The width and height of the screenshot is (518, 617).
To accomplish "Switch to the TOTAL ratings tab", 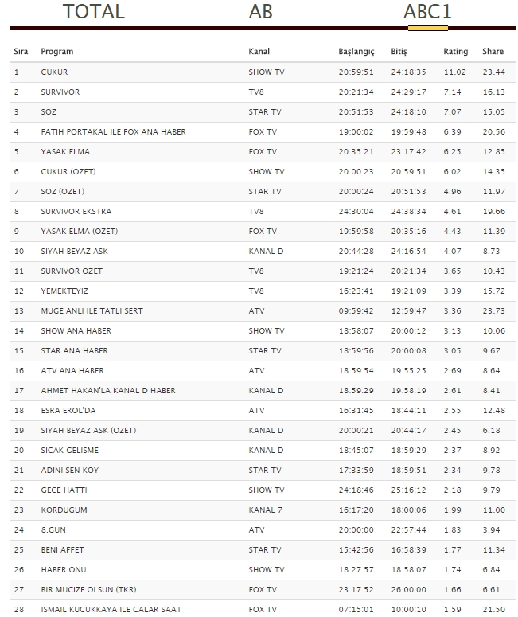I will (94, 11).
